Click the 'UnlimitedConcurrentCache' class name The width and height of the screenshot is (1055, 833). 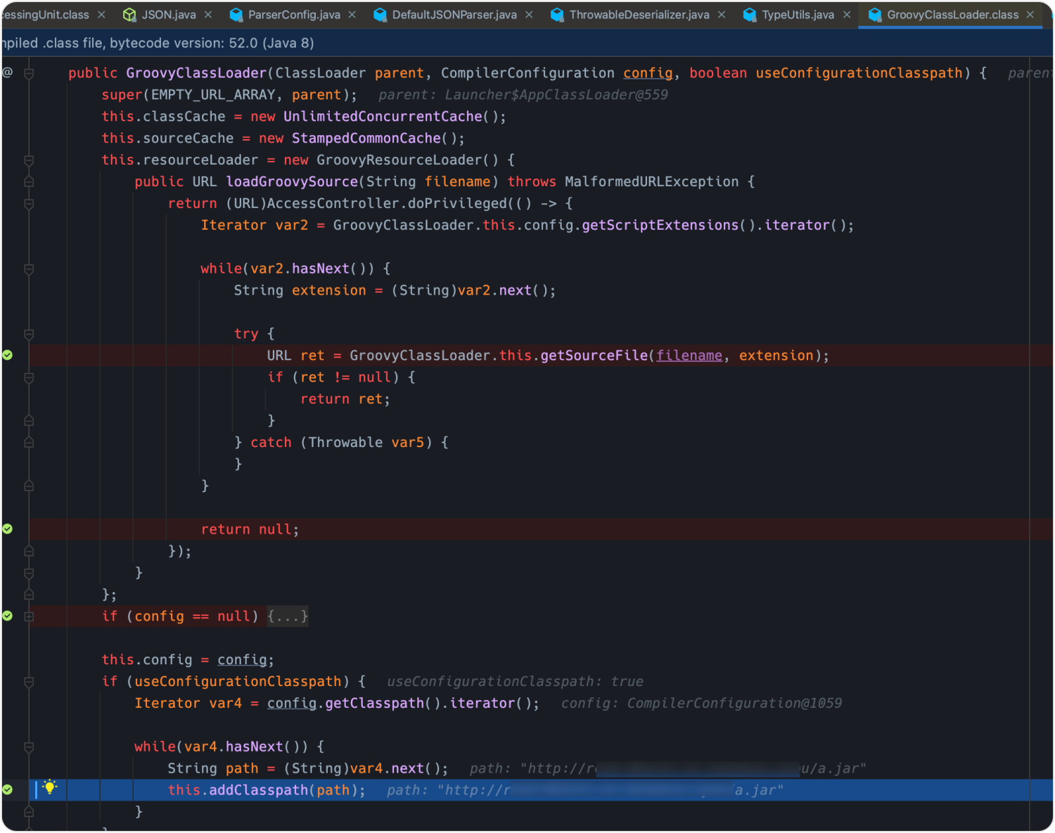coord(383,117)
